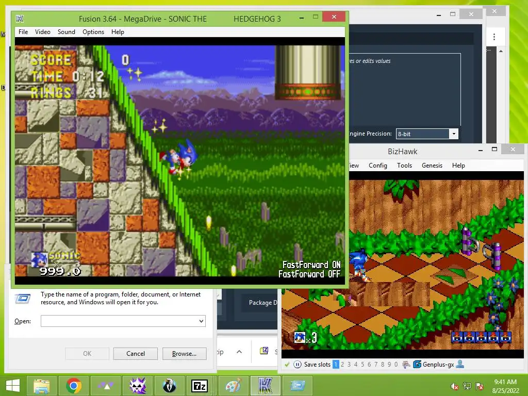This screenshot has height=396, width=528.
Task: Click the network tray icon
Action: (467, 386)
